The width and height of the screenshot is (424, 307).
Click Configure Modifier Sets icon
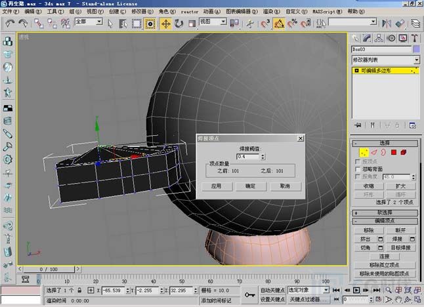click(x=412, y=125)
